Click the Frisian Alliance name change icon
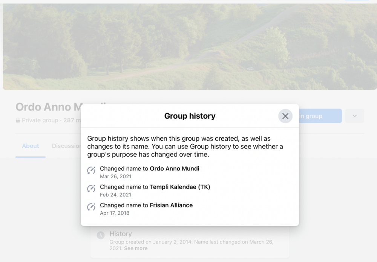Viewport: 377px width, 262px height. tap(91, 207)
